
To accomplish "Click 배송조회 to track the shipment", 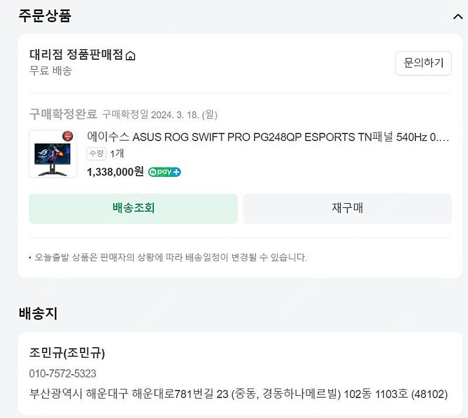I will [133, 208].
